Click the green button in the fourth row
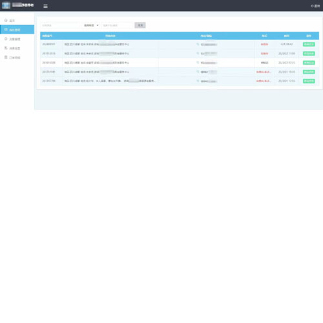 point(309,72)
